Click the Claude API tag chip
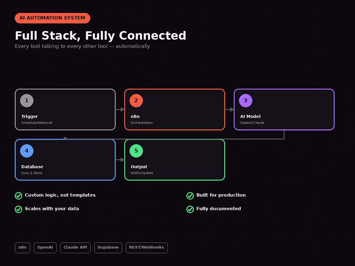The width and height of the screenshot is (355, 266). [75, 247]
